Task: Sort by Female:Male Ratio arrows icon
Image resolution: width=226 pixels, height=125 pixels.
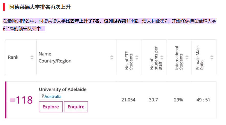Action: click(212, 58)
